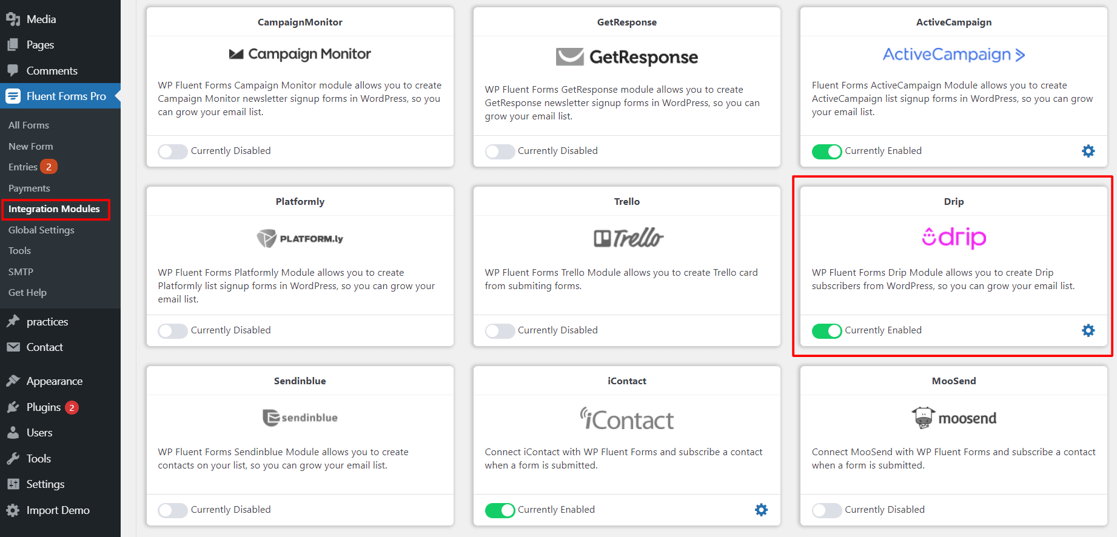This screenshot has width=1117, height=537.
Task: Go to Pages in admin sidebar
Action: tap(40, 45)
